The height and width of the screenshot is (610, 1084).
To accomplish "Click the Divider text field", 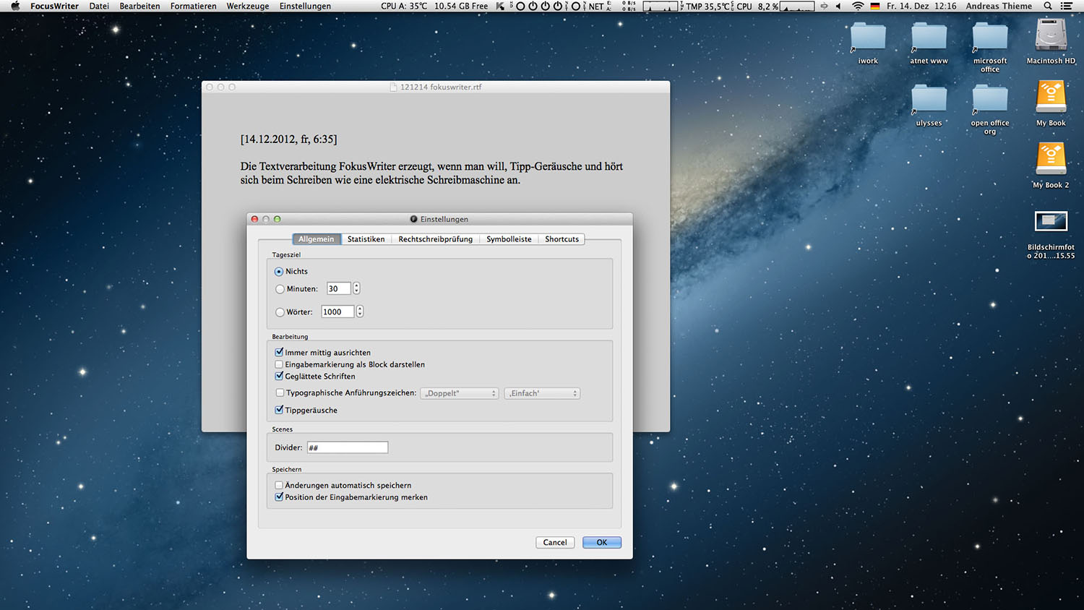I will (348, 447).
